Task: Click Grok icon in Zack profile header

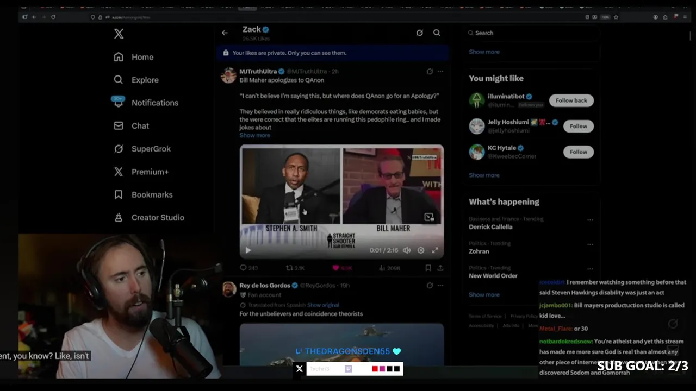Action: tap(419, 33)
